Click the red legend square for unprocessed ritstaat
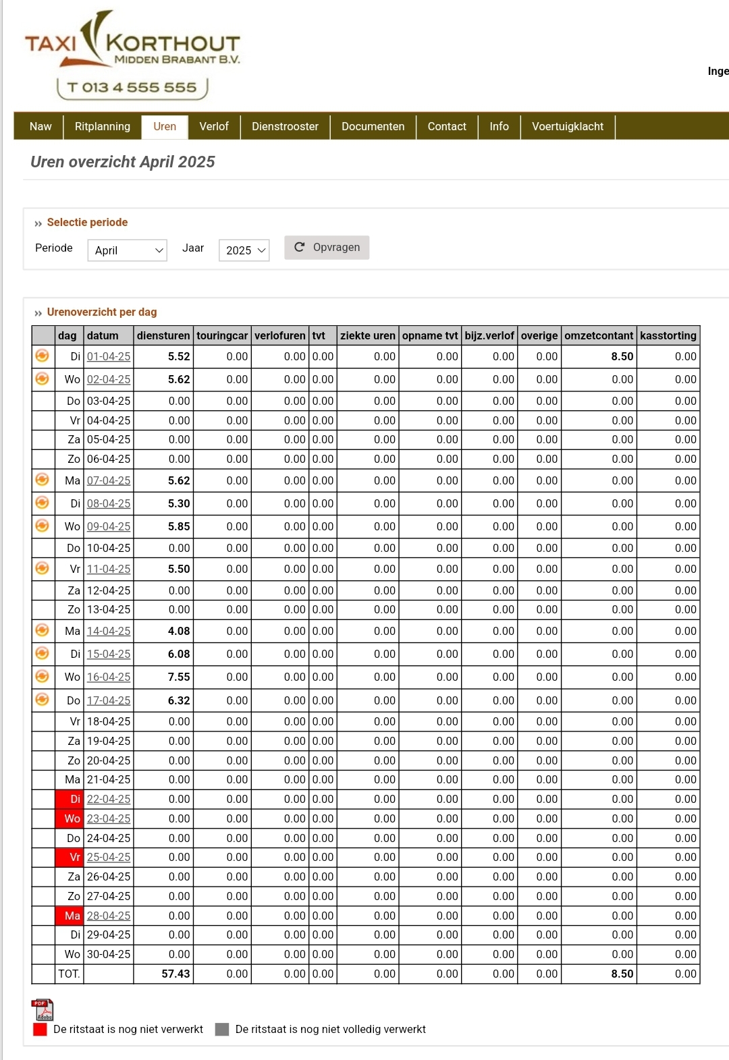 (40, 1030)
